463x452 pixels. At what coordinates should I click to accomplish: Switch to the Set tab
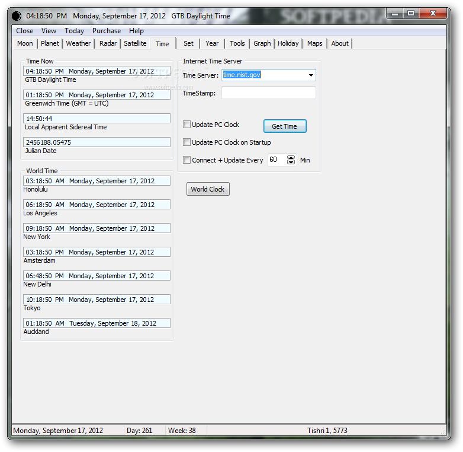188,43
